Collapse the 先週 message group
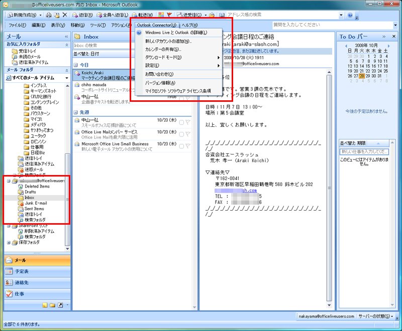Screen dimensions: 402x331 pos(76,112)
